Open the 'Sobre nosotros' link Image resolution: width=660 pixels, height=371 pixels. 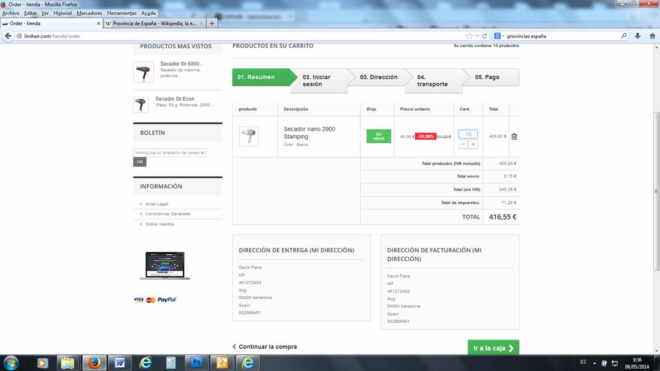(x=159, y=224)
